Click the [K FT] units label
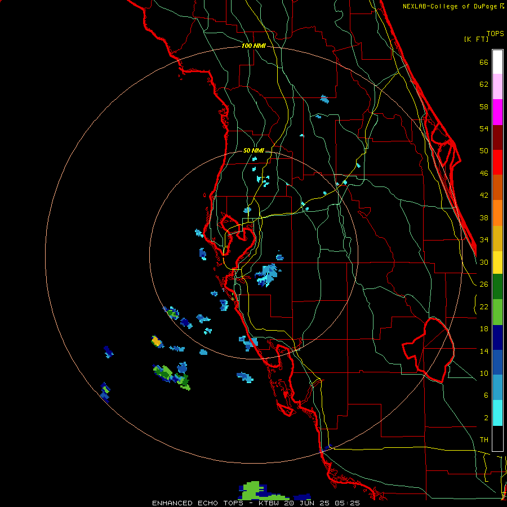 [x=476, y=39]
